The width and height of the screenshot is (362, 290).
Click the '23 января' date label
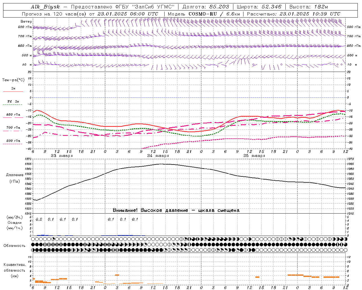click(x=62, y=156)
